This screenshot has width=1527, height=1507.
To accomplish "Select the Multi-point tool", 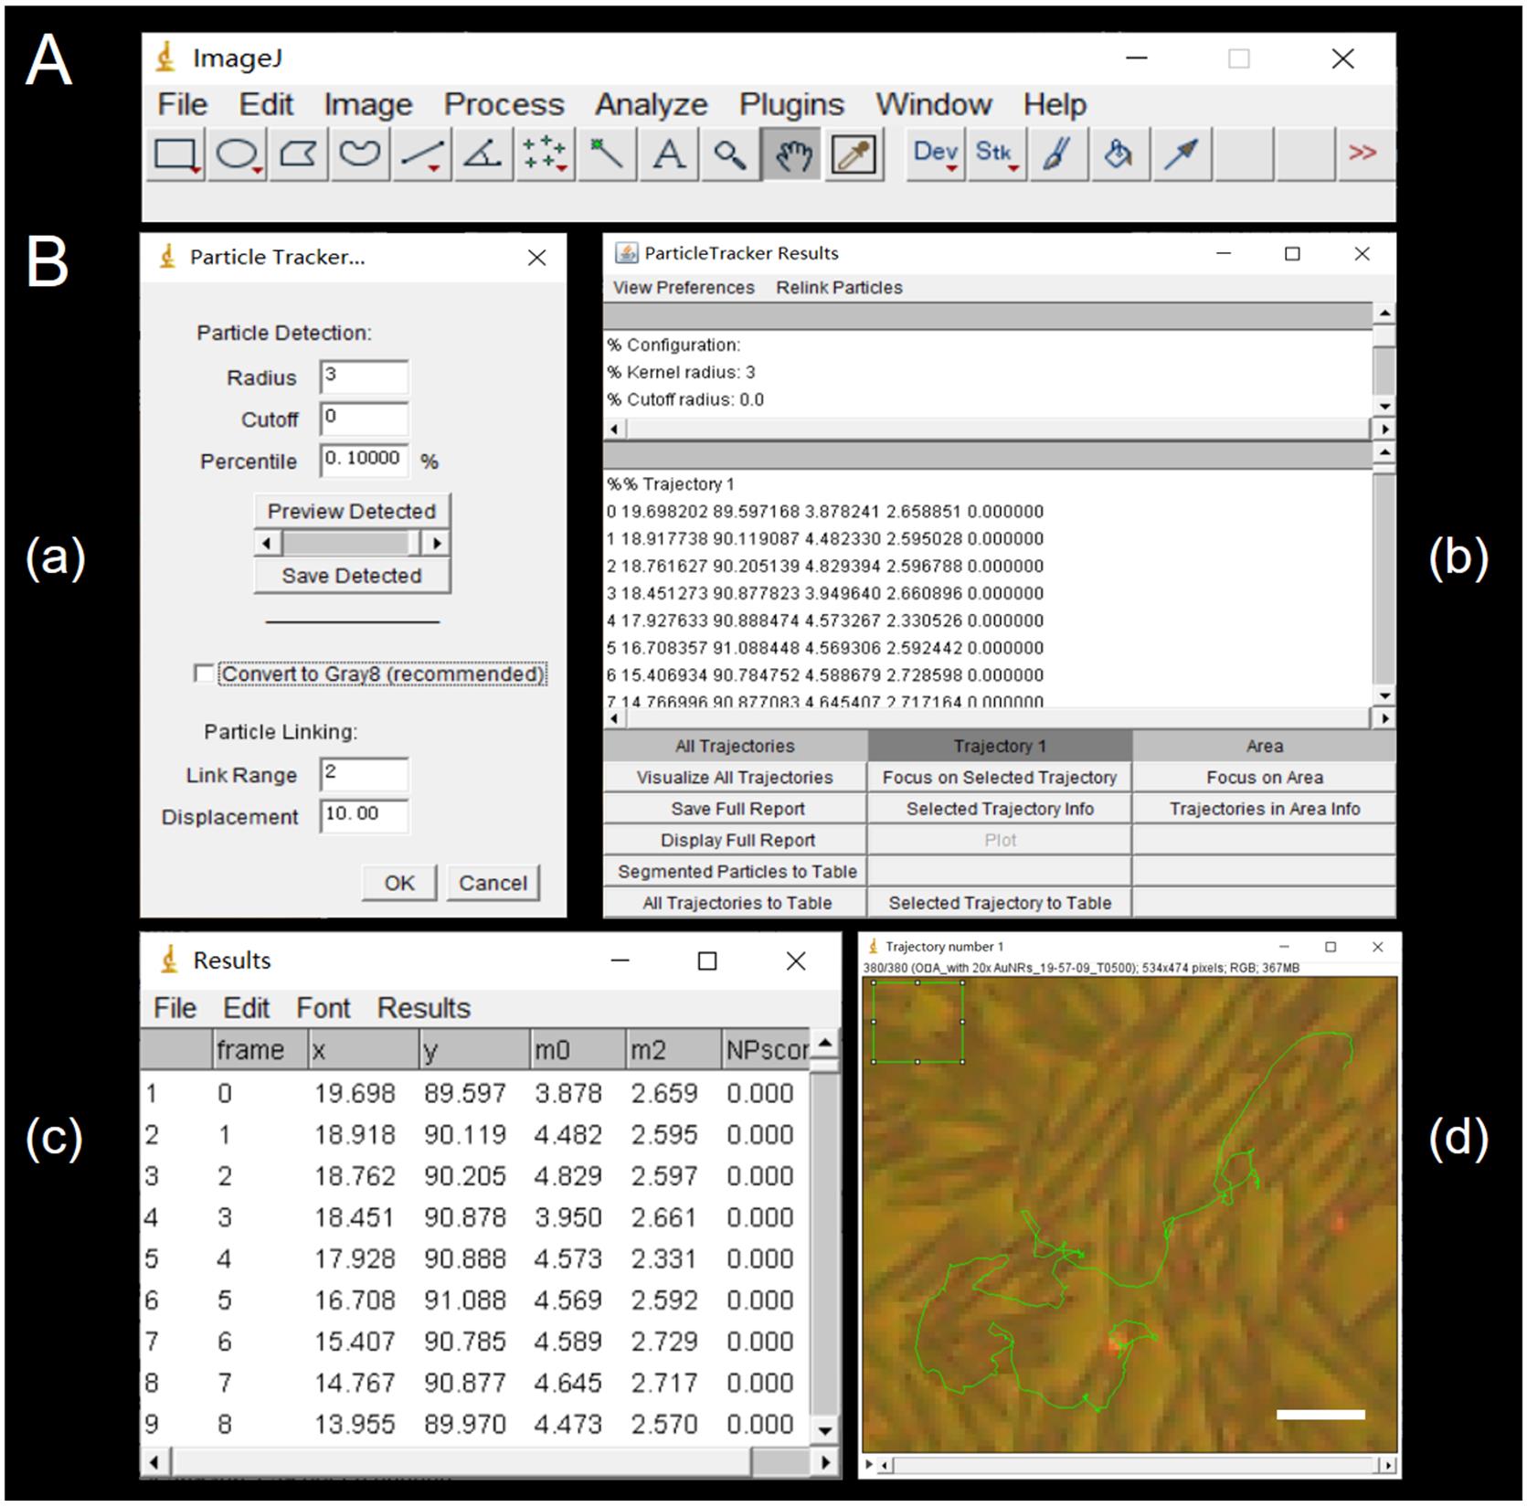I will pyautogui.click(x=546, y=154).
